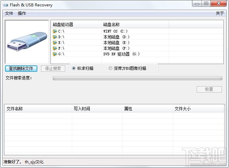Select the G:\ drive path text

61,54
